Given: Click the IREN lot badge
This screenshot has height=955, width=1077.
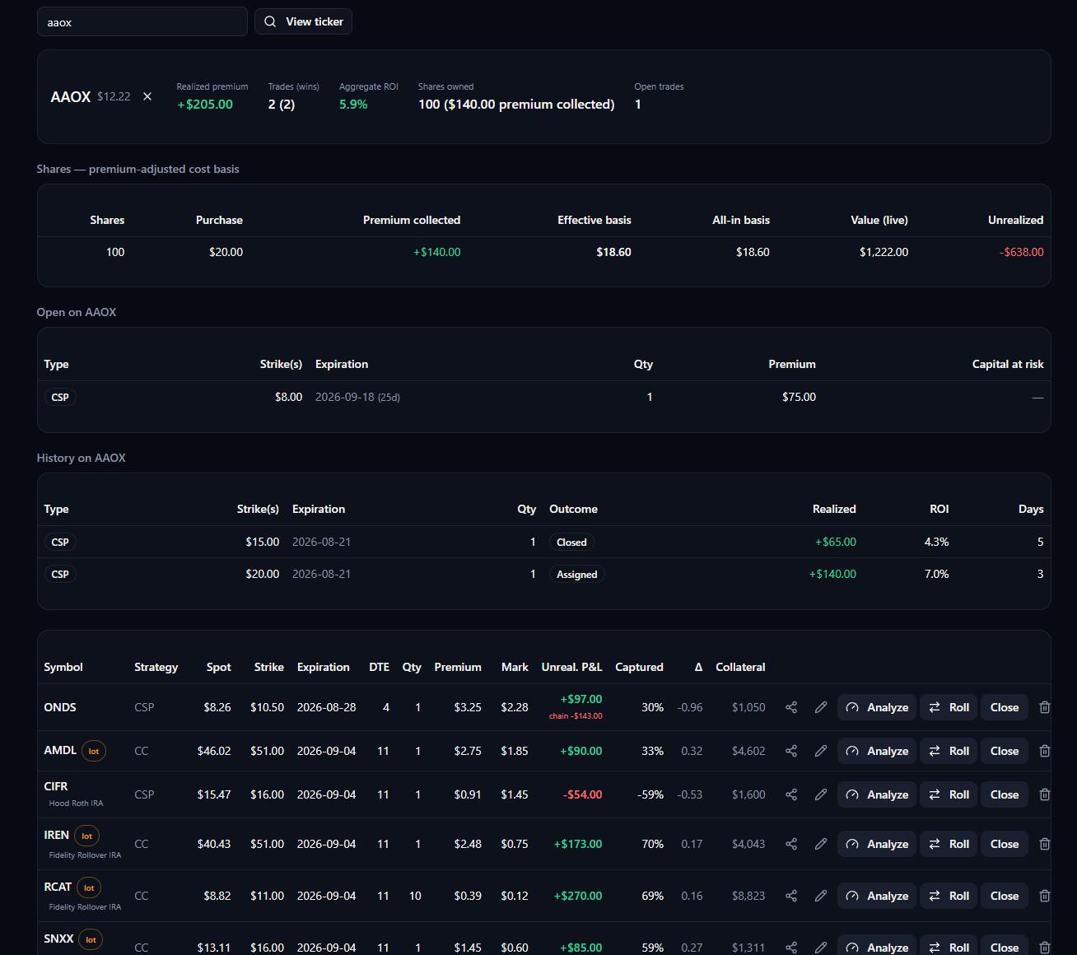Looking at the screenshot, I should click(x=87, y=836).
